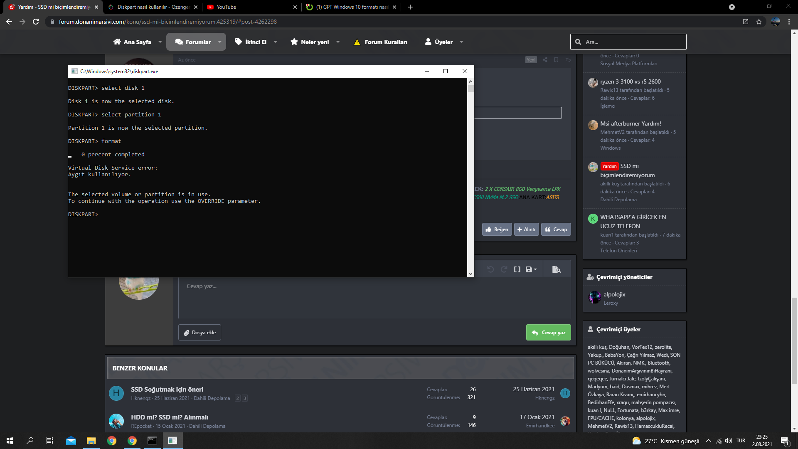Open the Chrome tab search dropdown
This screenshot has height=449, width=798.
coord(732,7)
